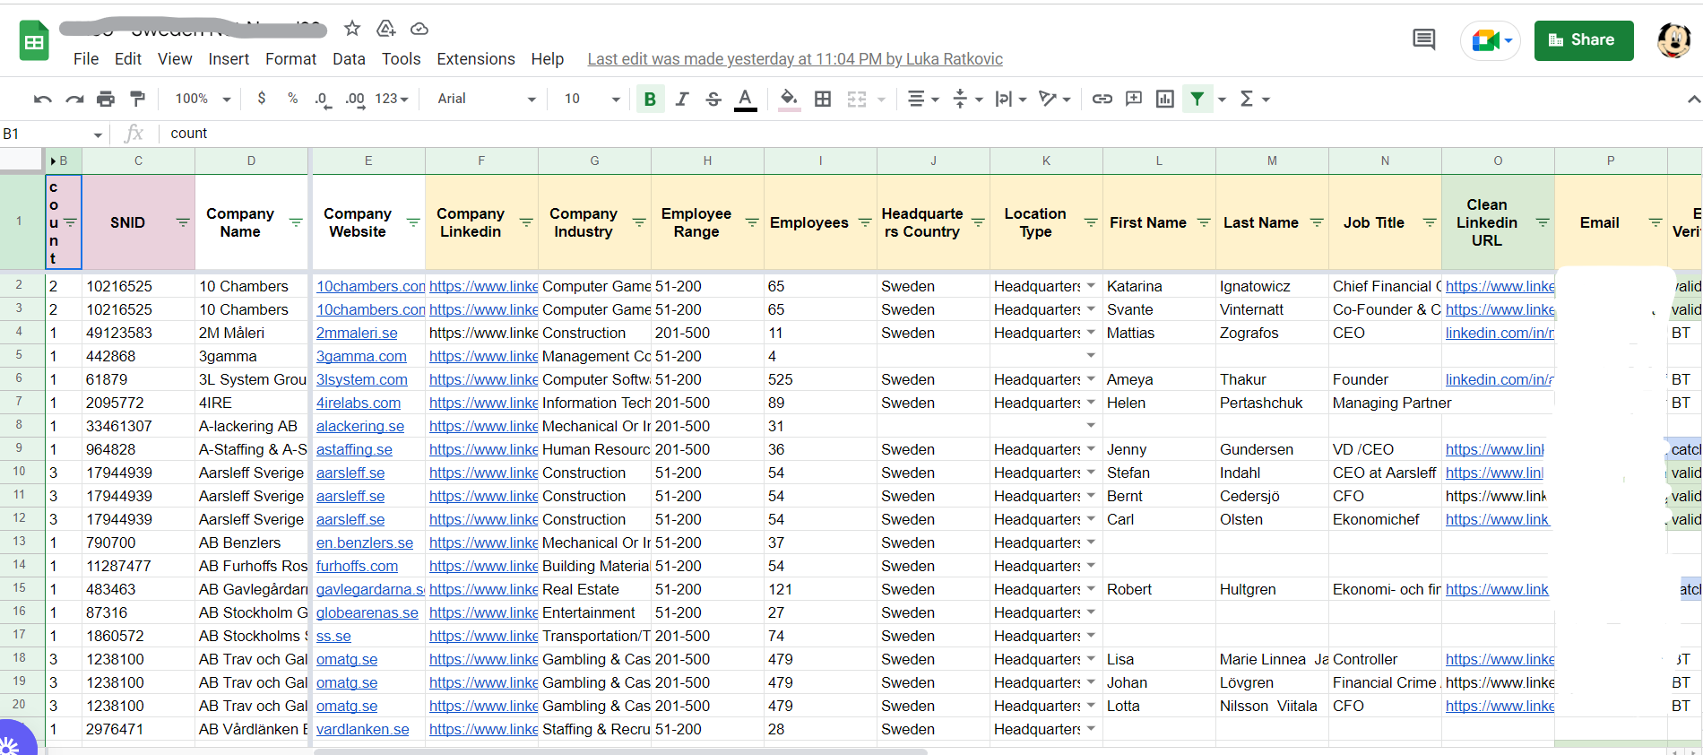Click the green Share button
Screen dimensions: 1703x755
point(1583,40)
